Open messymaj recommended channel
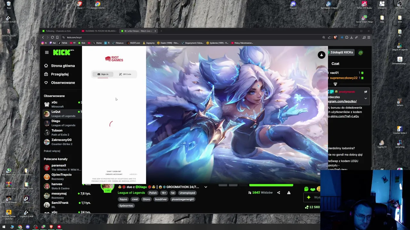The height and width of the screenshot is (230, 410). click(x=62, y=195)
